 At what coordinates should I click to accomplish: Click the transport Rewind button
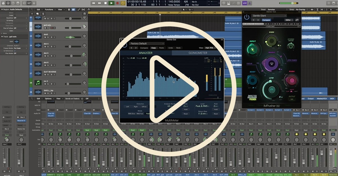coord(94,3)
